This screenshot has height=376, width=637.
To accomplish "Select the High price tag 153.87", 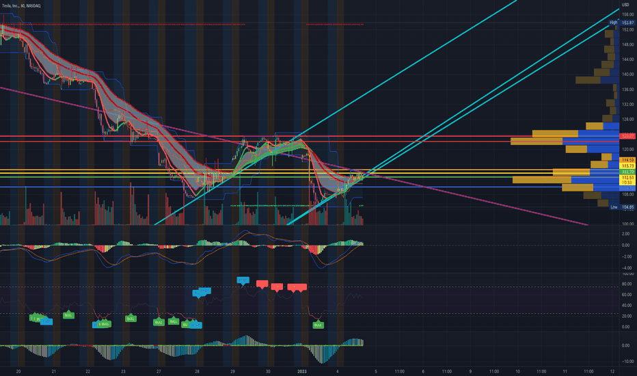I will pos(621,23).
